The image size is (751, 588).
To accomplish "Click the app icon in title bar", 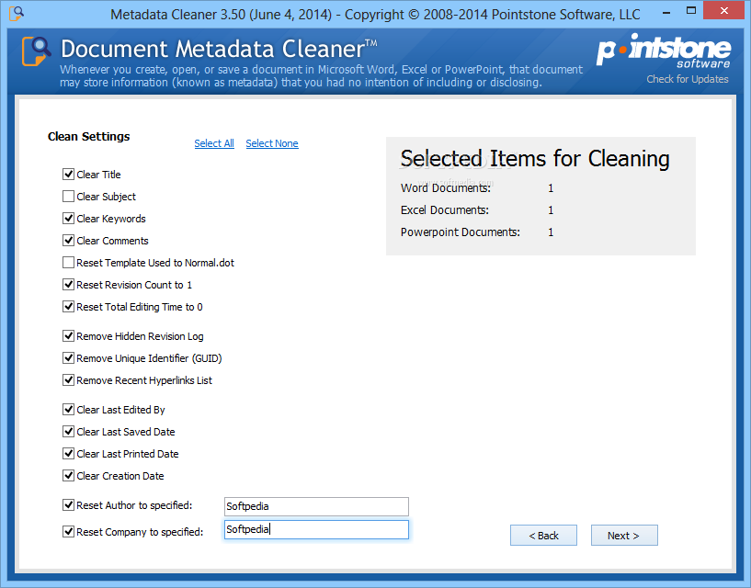I will [17, 13].
